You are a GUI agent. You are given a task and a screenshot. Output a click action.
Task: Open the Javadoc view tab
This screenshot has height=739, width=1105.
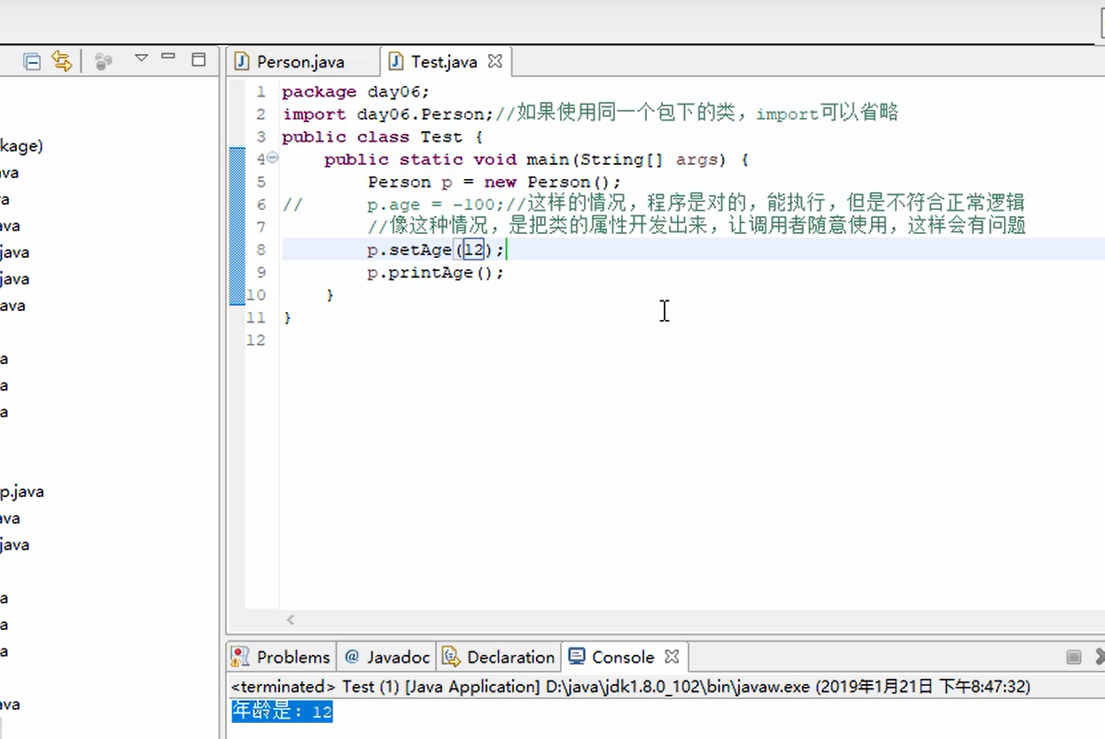(x=387, y=657)
